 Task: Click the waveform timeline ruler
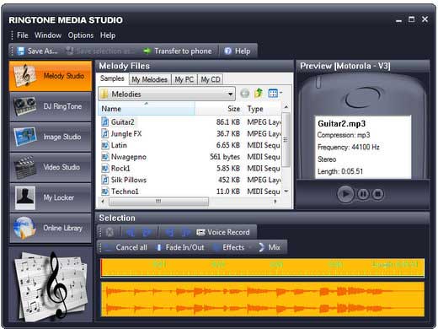[x=263, y=268]
